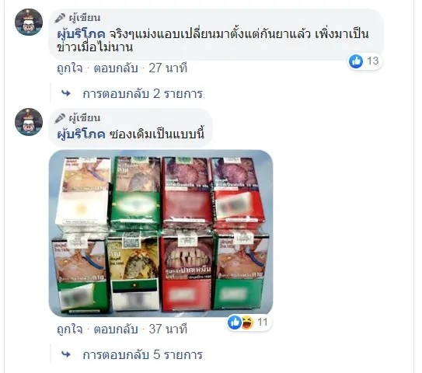Open the cigarette packs photo attachment
This screenshot has width=422, height=373.
[161, 233]
